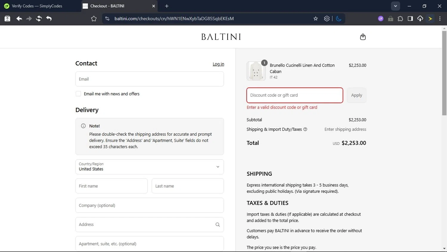Viewport: 447px width, 252px height.
Task: Click the Subtotal label
Action: 254,120
